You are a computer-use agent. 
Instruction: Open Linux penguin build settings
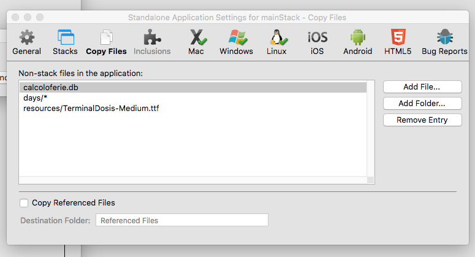[x=276, y=37]
